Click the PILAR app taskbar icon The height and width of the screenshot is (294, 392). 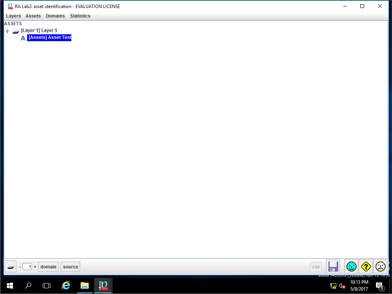103,286
